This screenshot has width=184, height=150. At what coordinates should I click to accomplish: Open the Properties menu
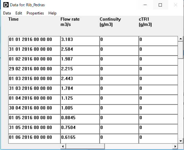[35, 13]
